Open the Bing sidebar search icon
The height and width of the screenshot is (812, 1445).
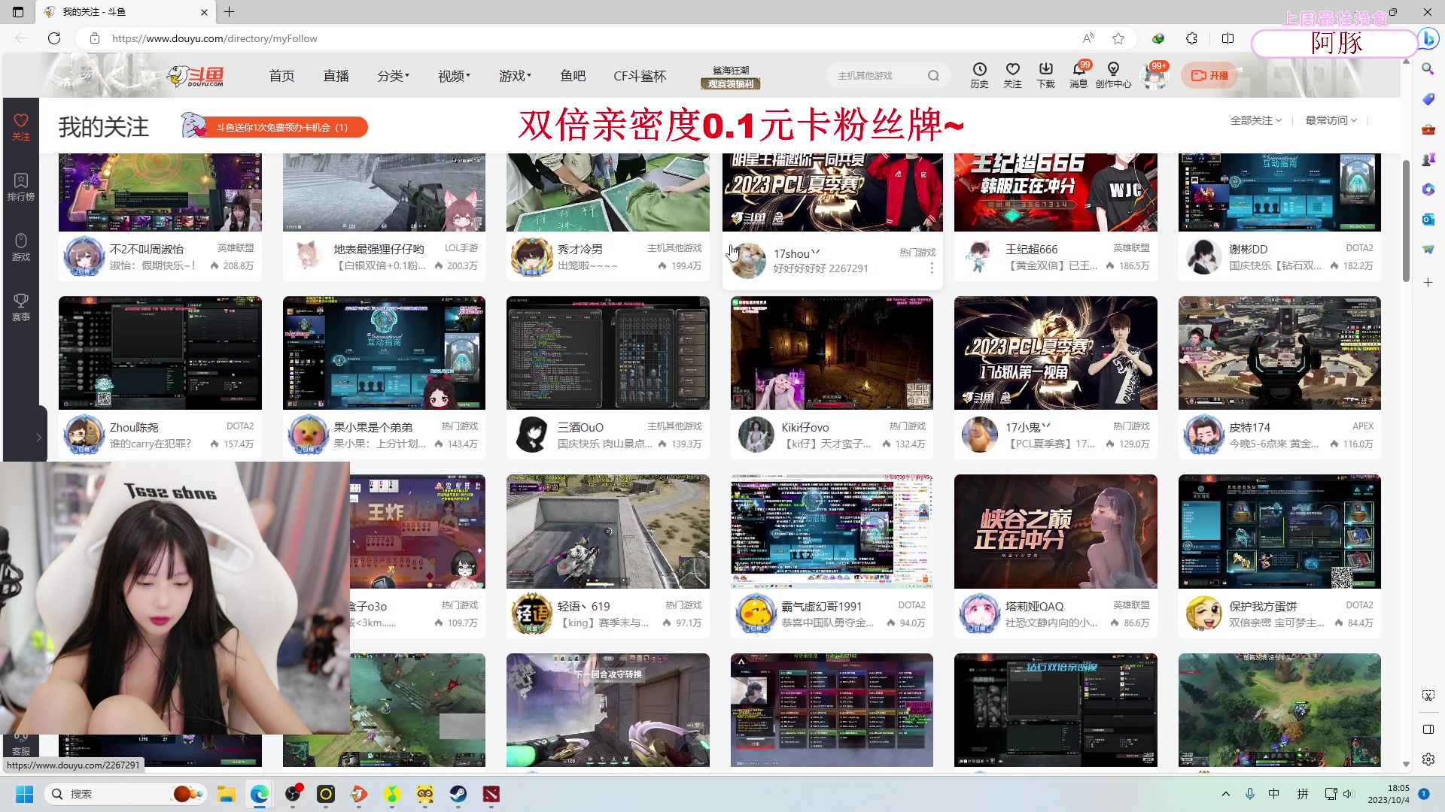(1428, 68)
